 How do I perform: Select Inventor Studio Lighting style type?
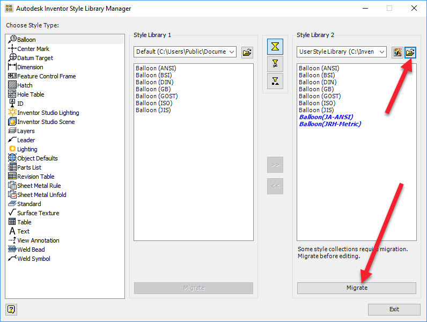[x=43, y=113]
